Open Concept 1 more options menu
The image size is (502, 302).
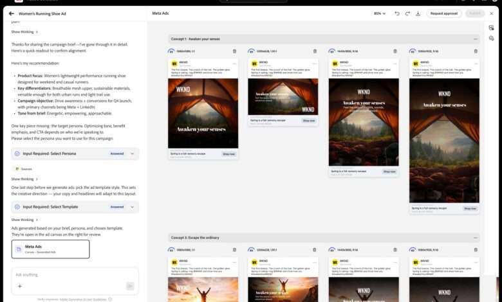click(476, 39)
